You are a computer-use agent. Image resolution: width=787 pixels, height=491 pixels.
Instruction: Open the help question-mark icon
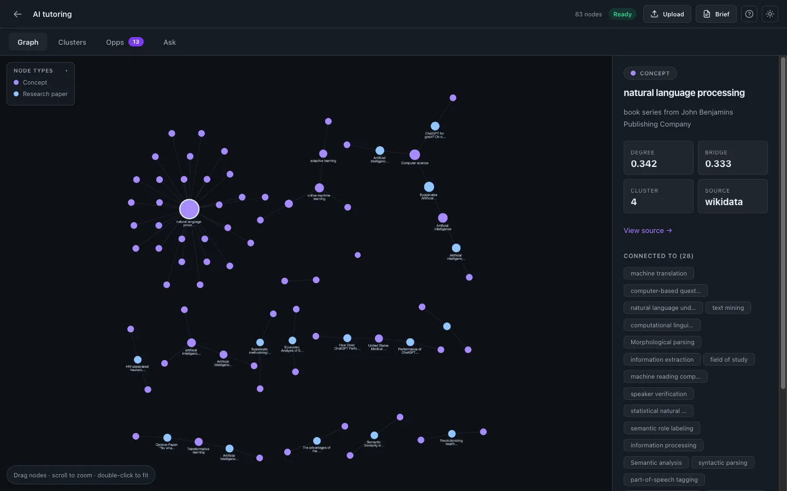749,14
